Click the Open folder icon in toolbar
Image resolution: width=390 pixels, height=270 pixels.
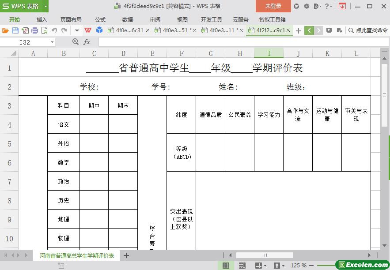click(5, 30)
